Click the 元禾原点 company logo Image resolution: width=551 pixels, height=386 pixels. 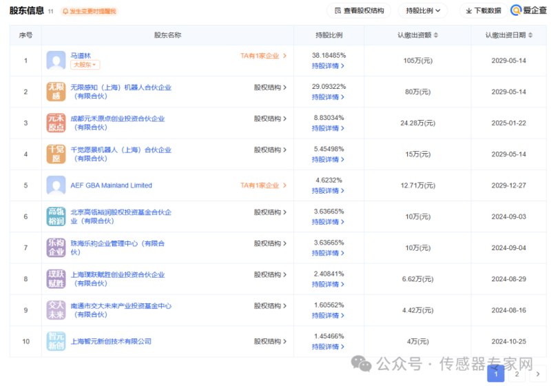pos(56,123)
